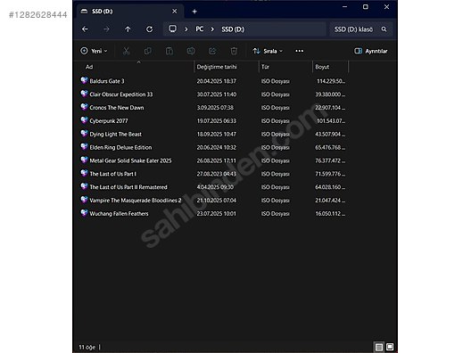This screenshot has height=353, width=471.
Task: Open the three-dots more options menu
Action: pos(299,51)
